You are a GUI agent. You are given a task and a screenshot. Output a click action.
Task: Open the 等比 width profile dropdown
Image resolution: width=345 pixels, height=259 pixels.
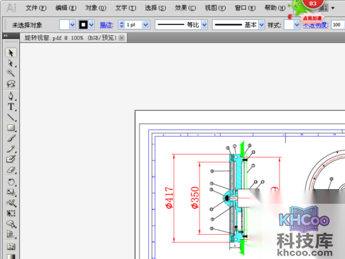[x=204, y=25]
